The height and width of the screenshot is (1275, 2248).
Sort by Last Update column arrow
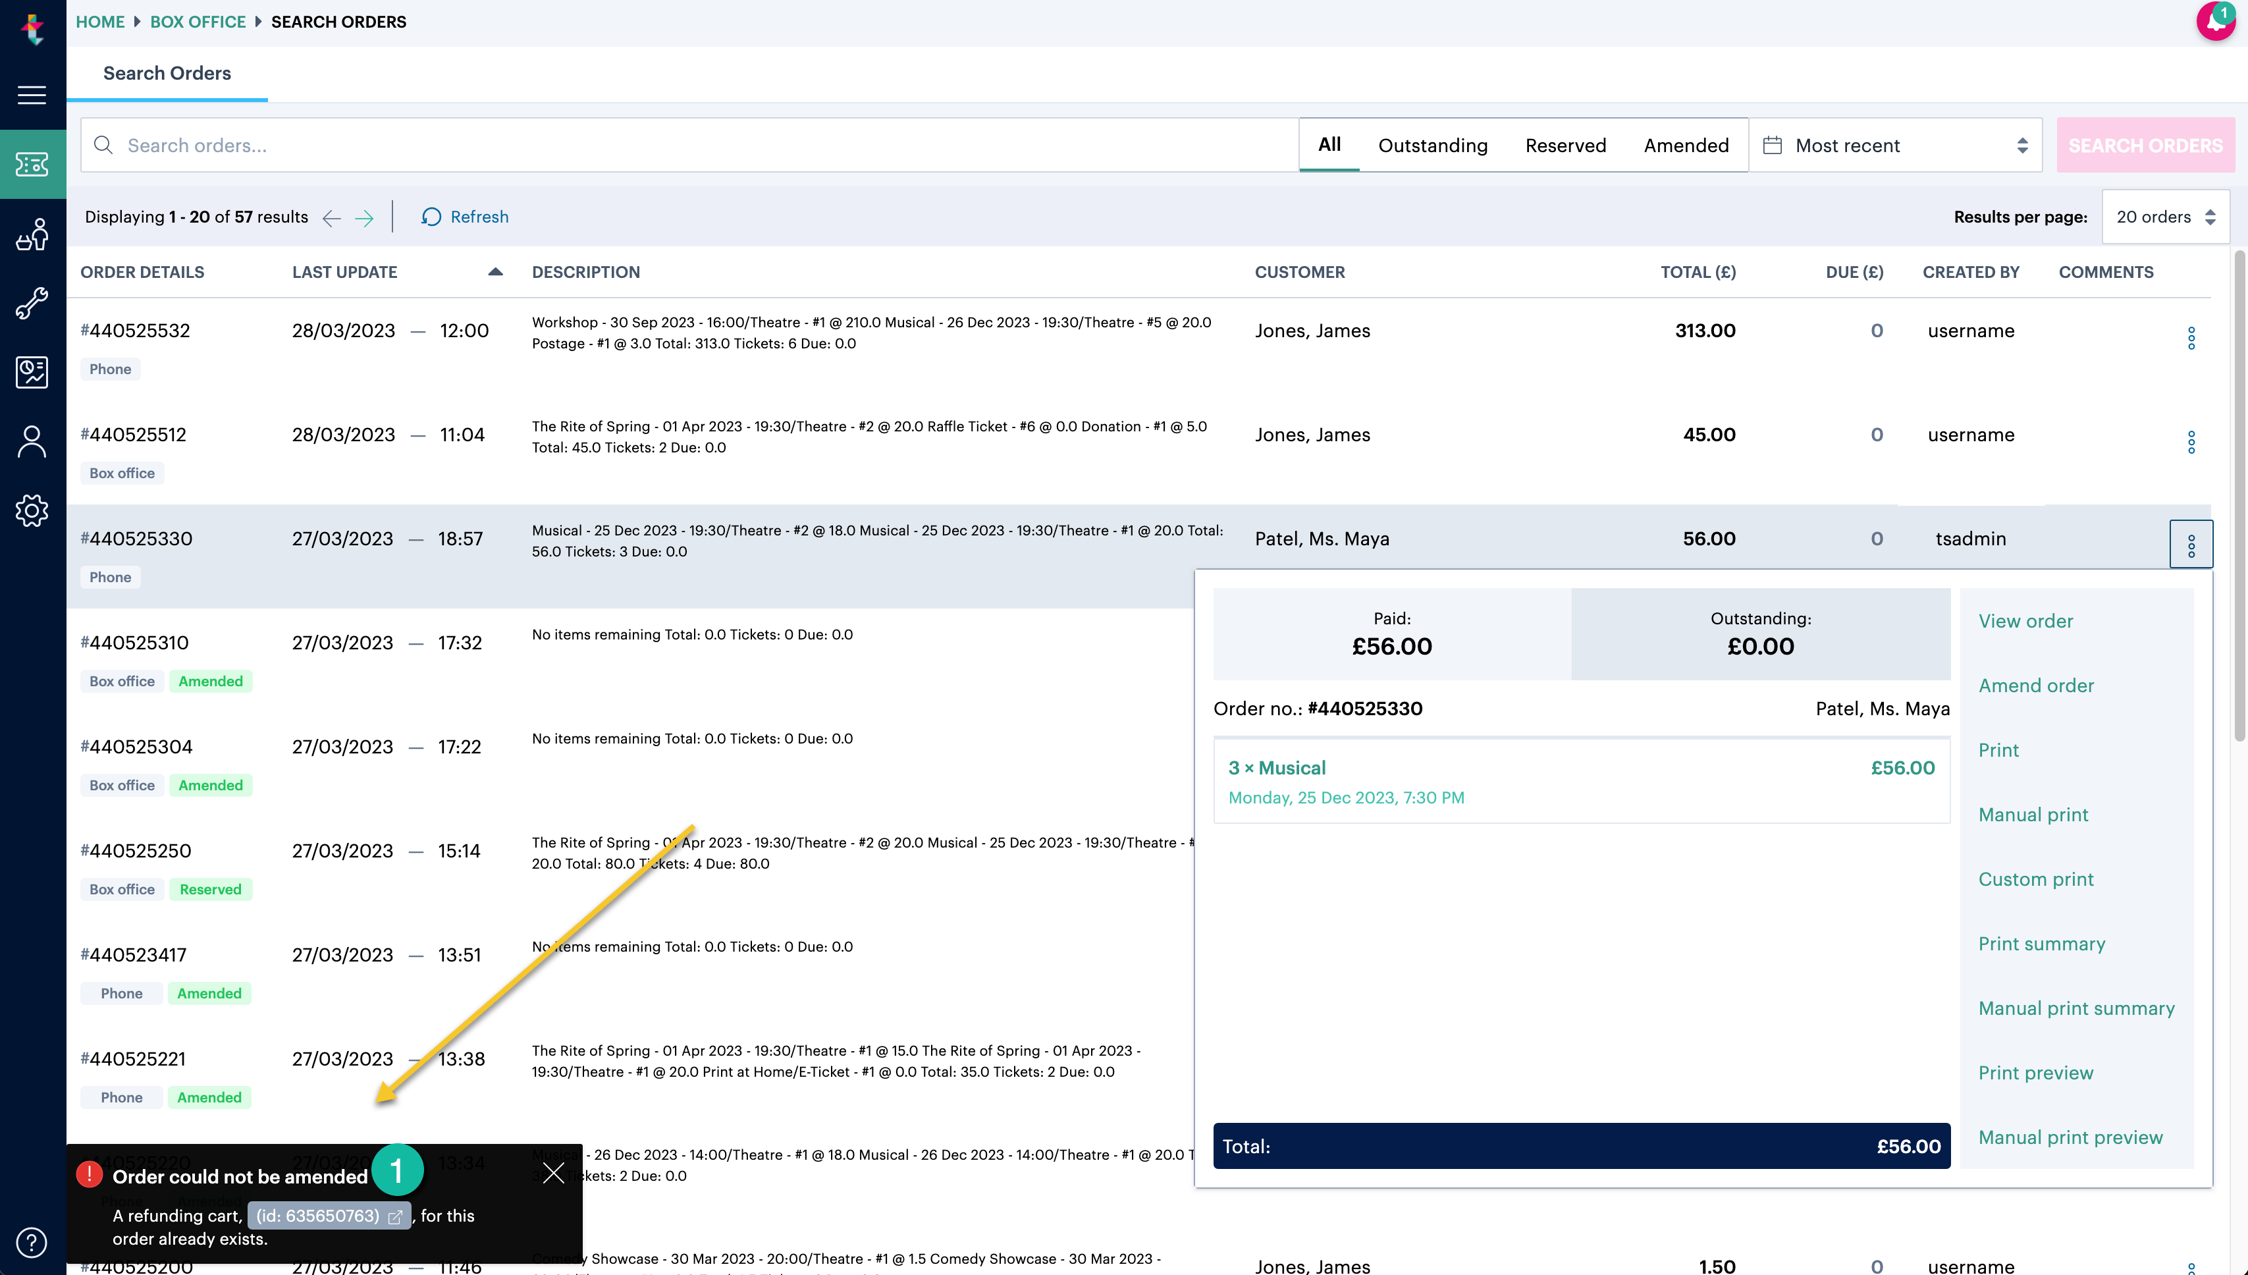click(x=495, y=271)
